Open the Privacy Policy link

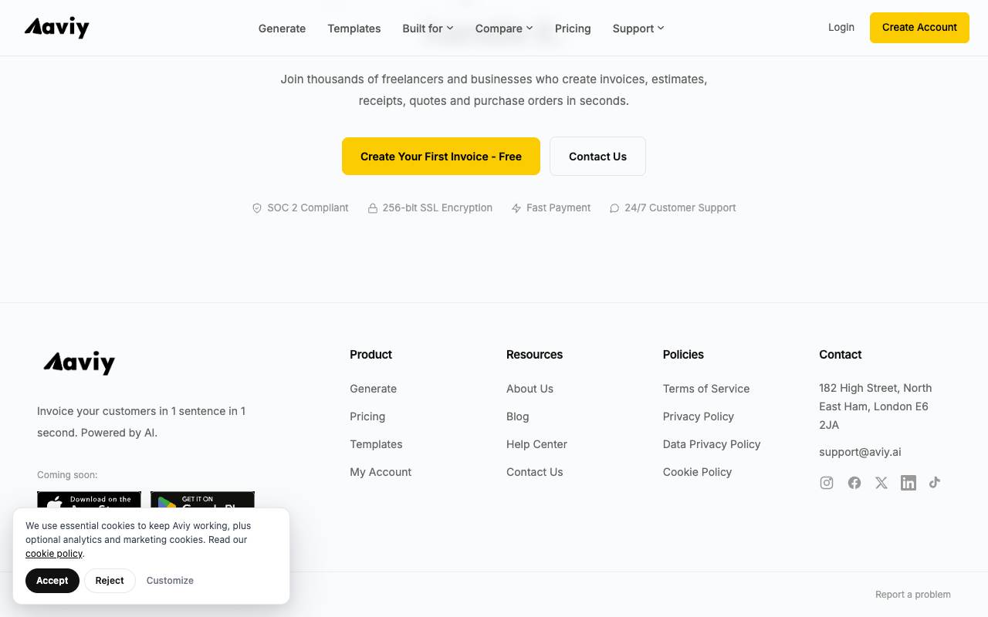pyautogui.click(x=699, y=416)
